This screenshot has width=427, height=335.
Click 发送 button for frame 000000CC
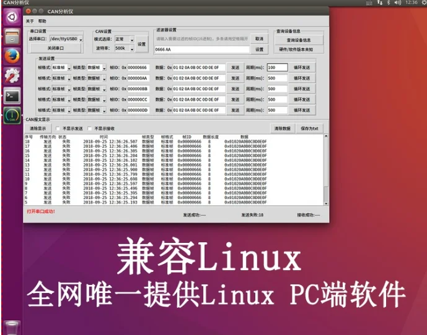click(236, 100)
